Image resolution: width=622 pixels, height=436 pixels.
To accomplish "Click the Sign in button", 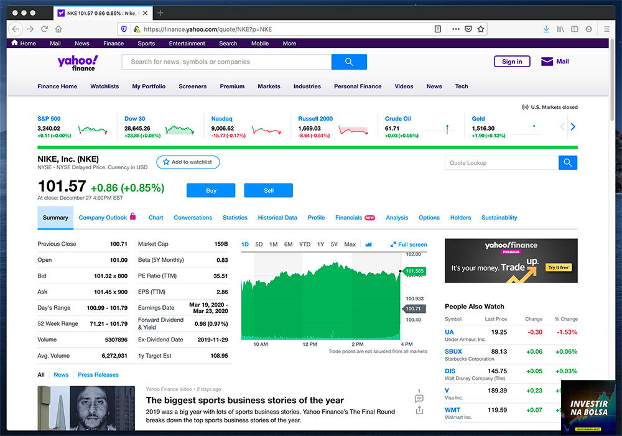I will tap(512, 62).
